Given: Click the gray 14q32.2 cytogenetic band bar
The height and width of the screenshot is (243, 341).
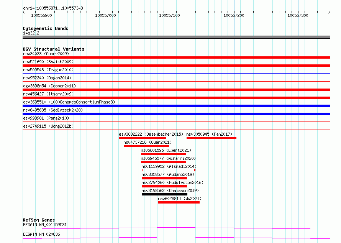Looking at the screenshot, I should (x=176, y=37).
